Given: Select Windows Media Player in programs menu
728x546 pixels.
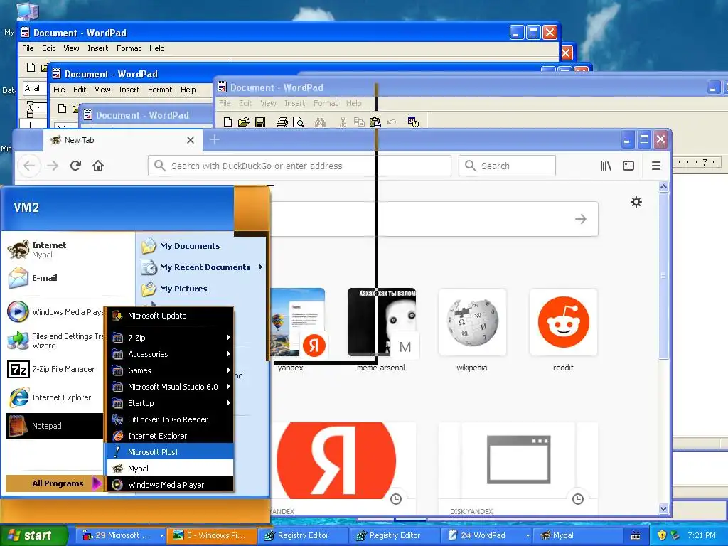Looking at the screenshot, I should coord(170,485).
